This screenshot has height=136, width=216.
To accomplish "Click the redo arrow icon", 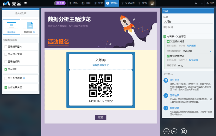I will (x=202, y=3).
